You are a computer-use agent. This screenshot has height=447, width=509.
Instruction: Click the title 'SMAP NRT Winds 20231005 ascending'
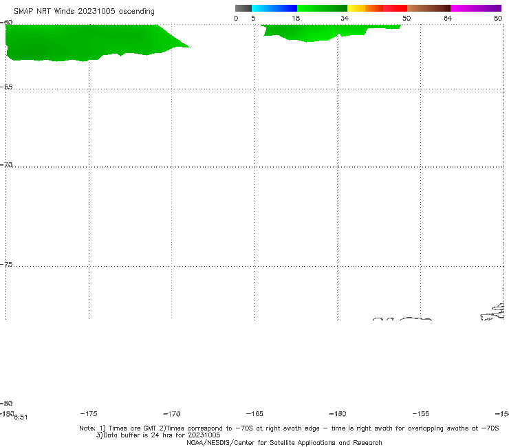[x=84, y=11]
